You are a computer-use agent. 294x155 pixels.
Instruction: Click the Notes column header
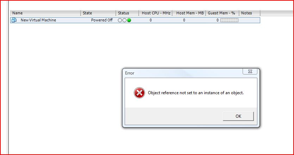[250, 13]
